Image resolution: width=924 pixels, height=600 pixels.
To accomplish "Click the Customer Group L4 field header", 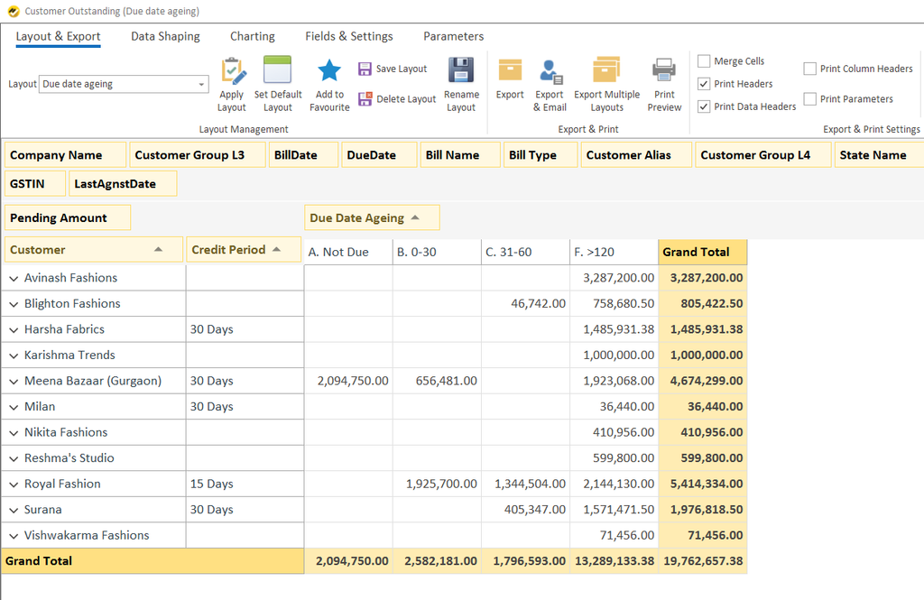I will pos(763,155).
